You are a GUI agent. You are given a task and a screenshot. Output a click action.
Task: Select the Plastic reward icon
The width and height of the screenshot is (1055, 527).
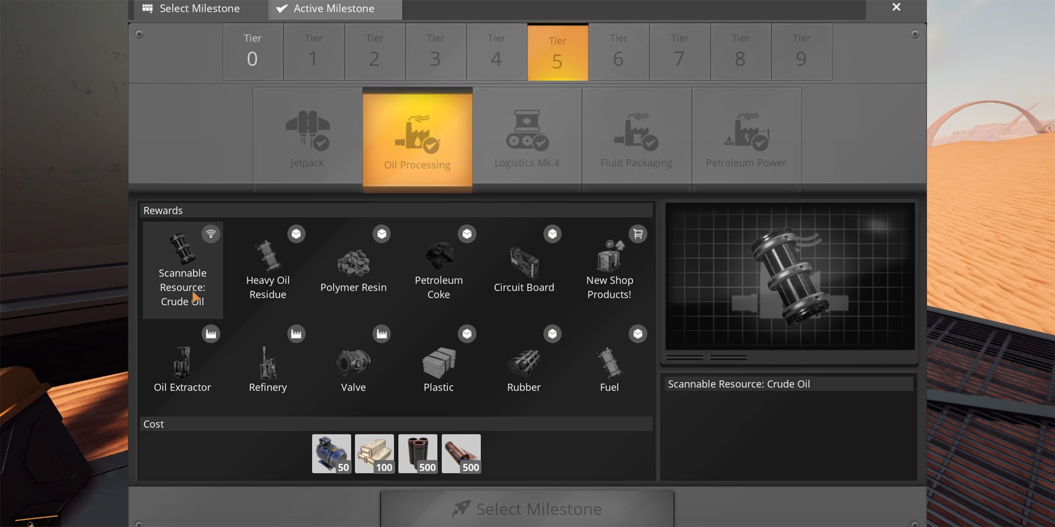pos(438,360)
